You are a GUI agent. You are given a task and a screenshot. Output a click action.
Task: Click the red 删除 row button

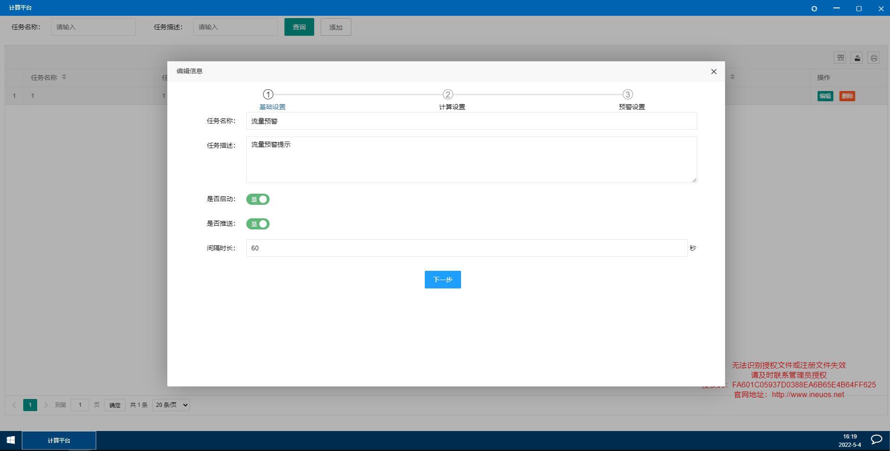(847, 96)
